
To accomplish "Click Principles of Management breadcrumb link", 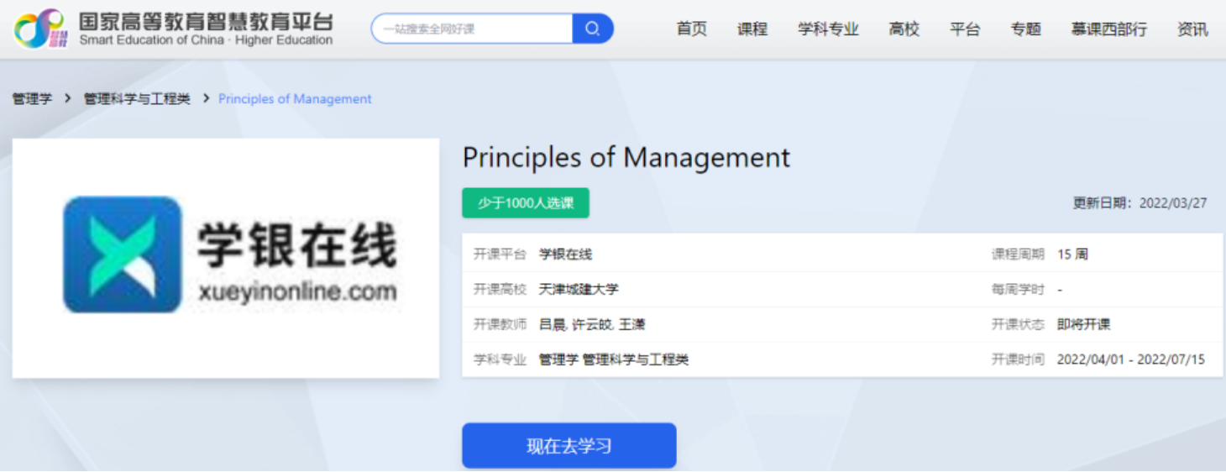I will (x=295, y=99).
